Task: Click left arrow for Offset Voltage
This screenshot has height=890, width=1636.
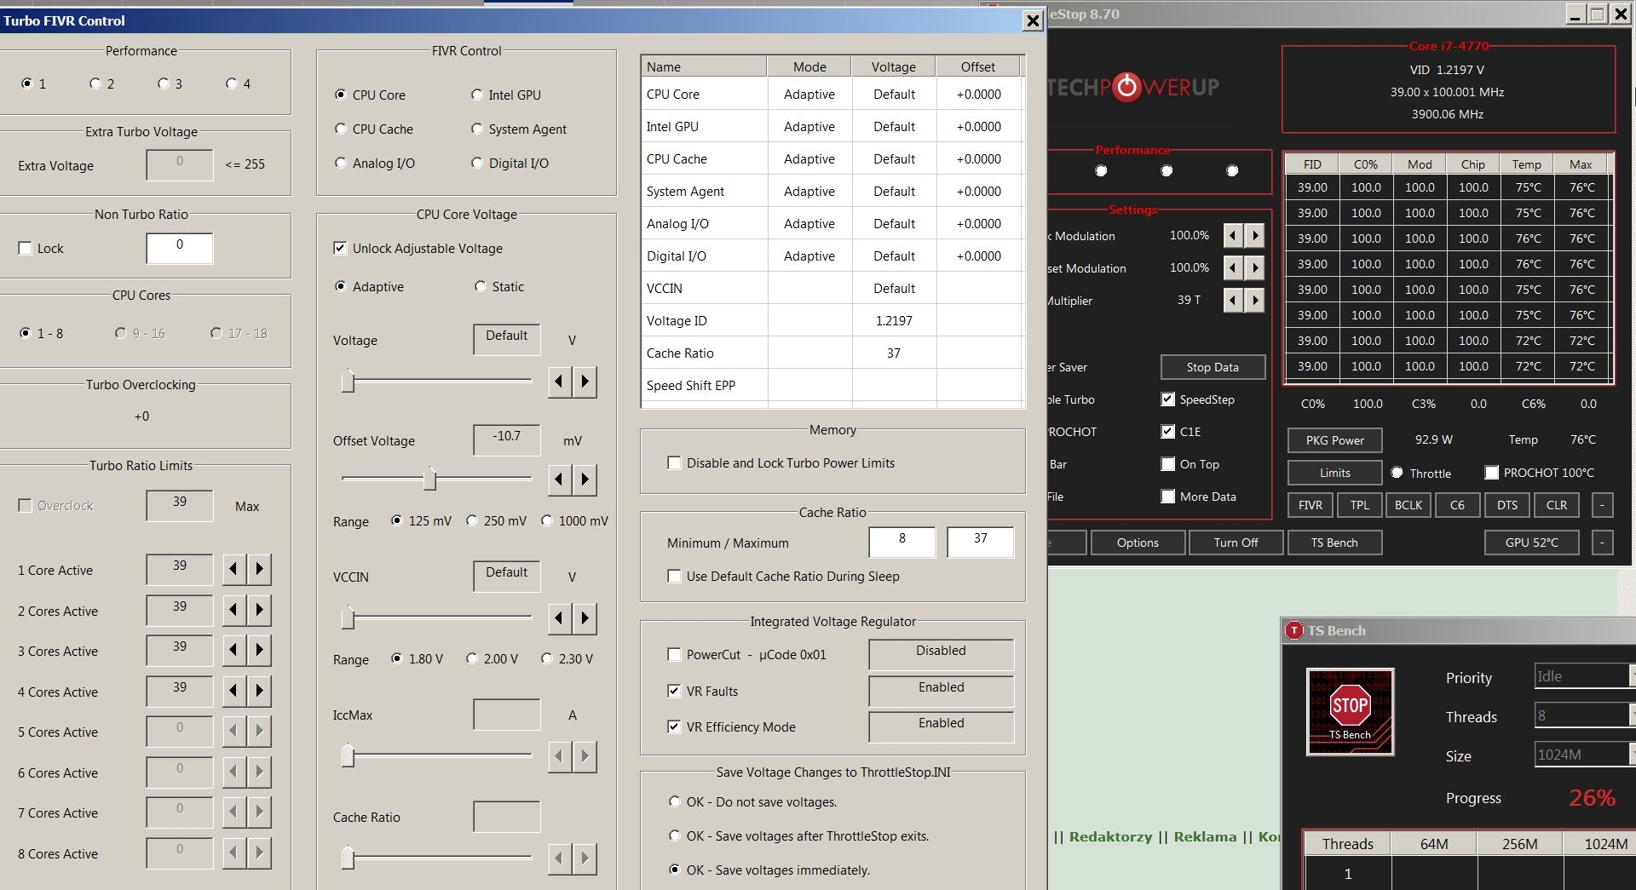Action: tap(559, 479)
